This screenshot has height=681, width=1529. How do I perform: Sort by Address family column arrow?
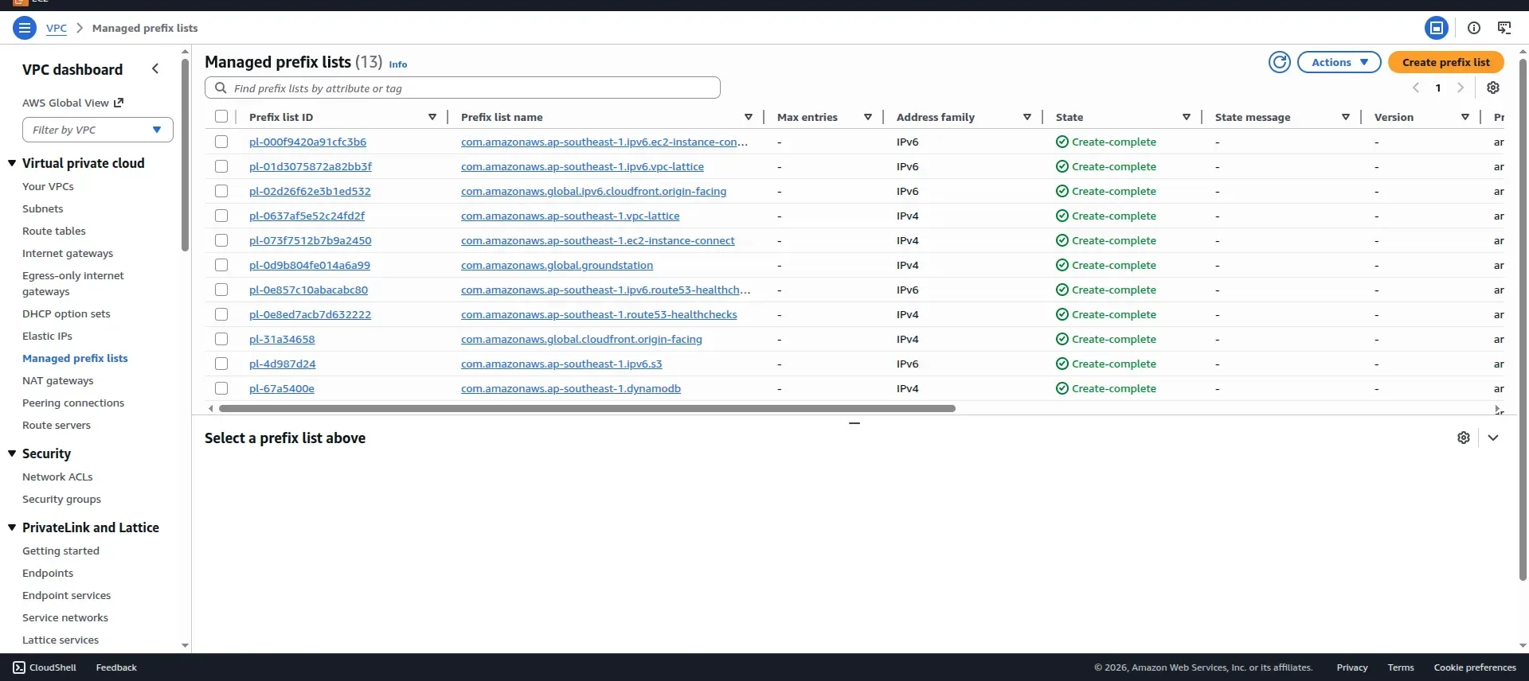(1027, 117)
